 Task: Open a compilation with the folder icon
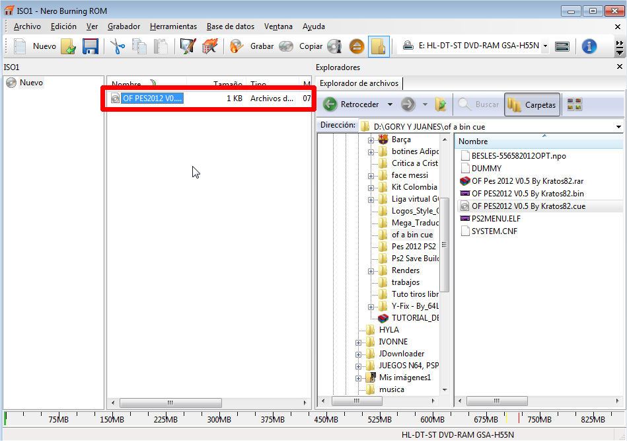tap(68, 46)
